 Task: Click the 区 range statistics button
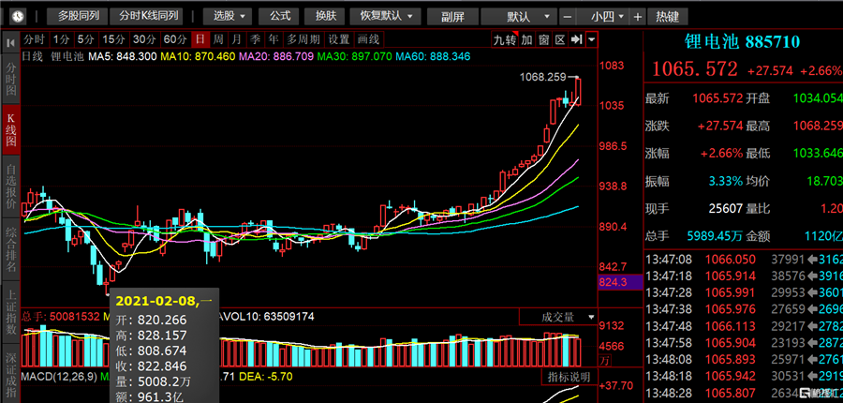click(x=560, y=39)
